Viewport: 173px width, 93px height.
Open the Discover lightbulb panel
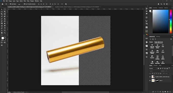pyautogui.click(x=164, y=4)
